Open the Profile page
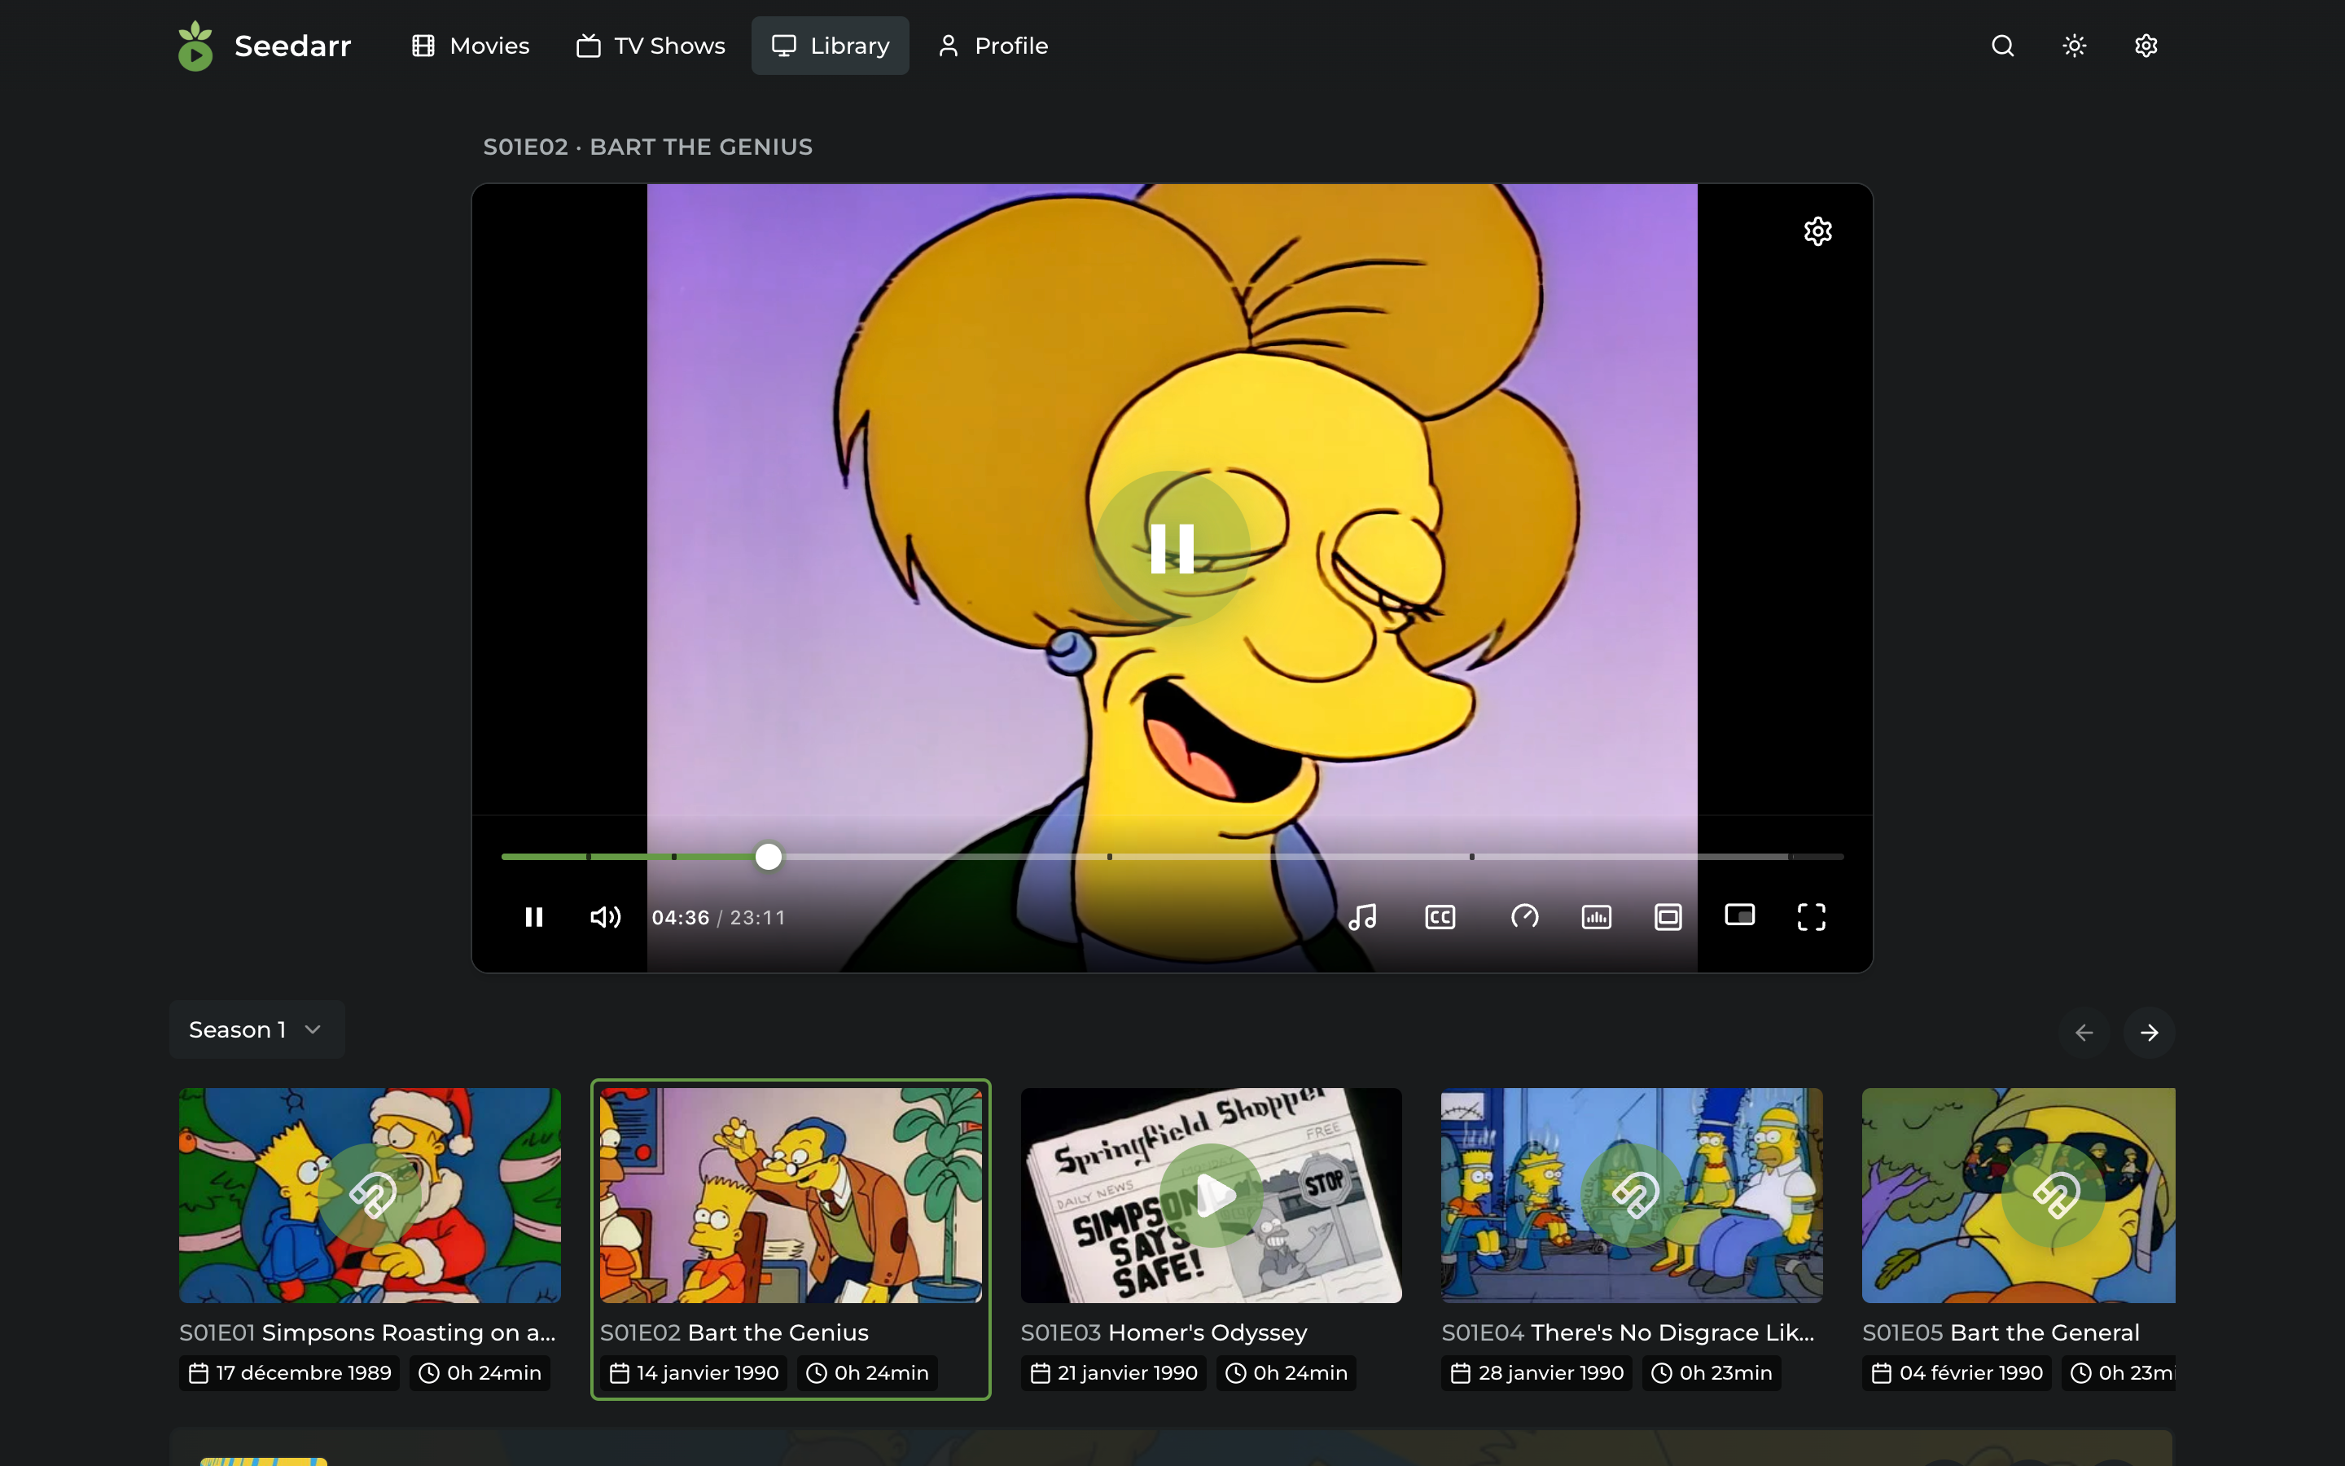 tap(993, 46)
